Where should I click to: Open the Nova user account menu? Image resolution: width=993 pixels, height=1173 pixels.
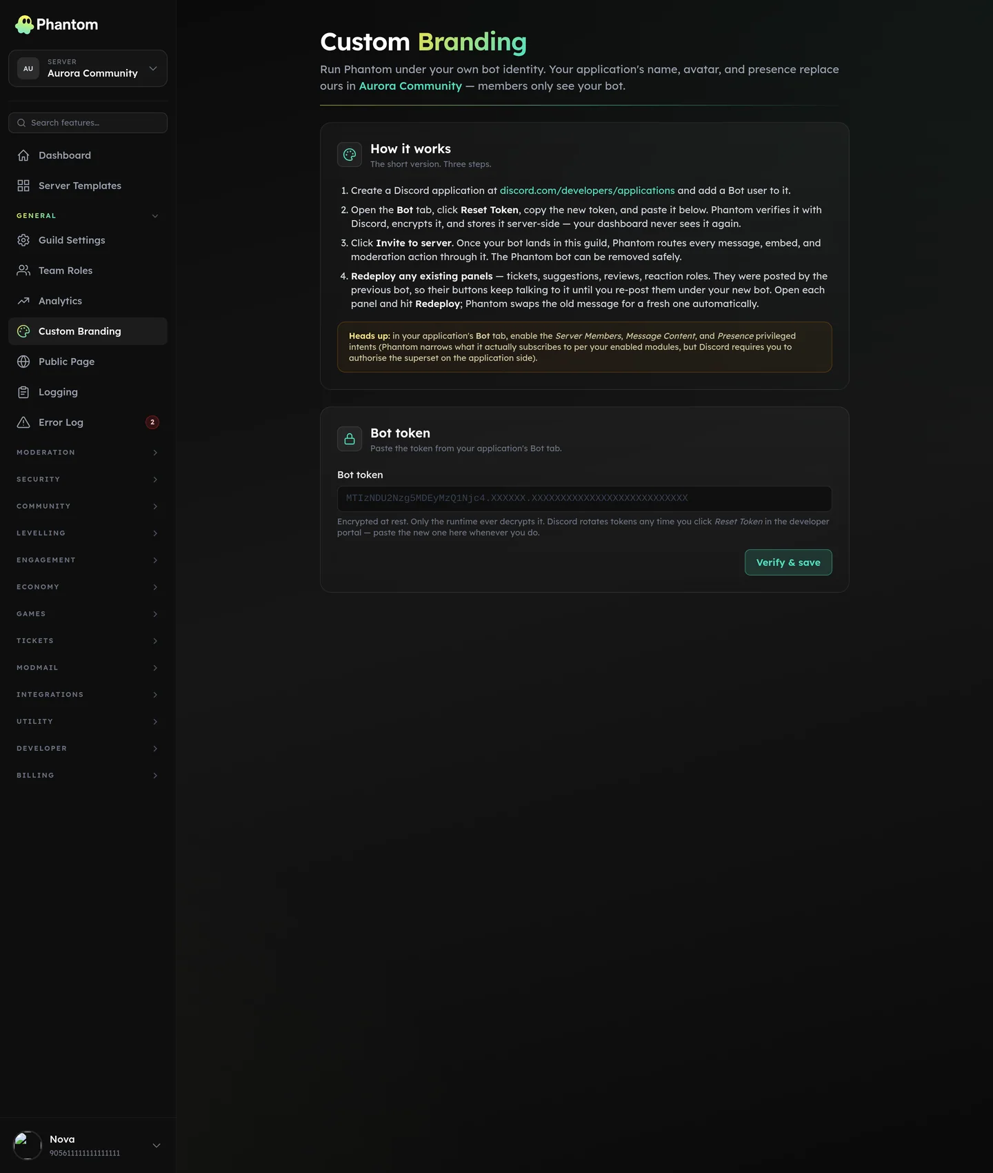click(88, 1145)
